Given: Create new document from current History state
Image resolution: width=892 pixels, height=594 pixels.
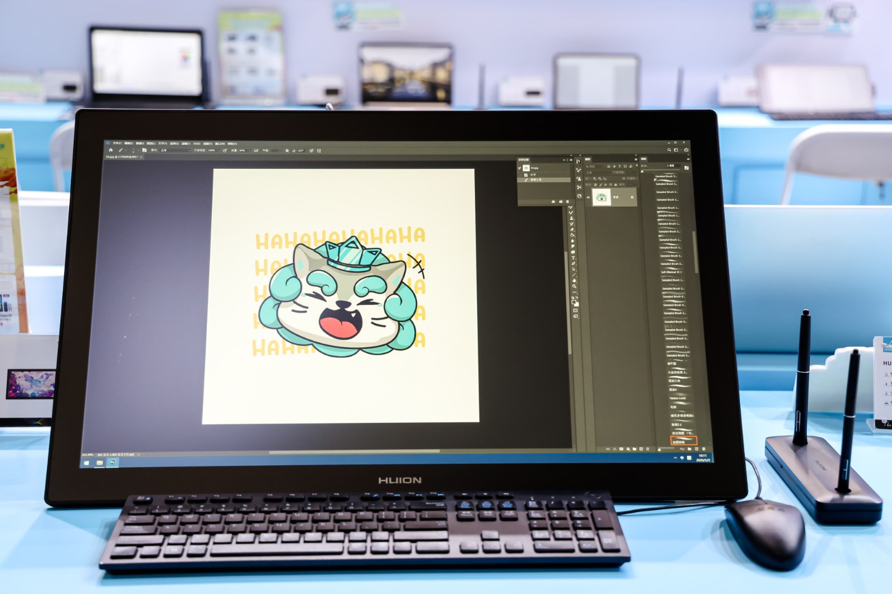Looking at the screenshot, I should pyautogui.click(x=553, y=202).
